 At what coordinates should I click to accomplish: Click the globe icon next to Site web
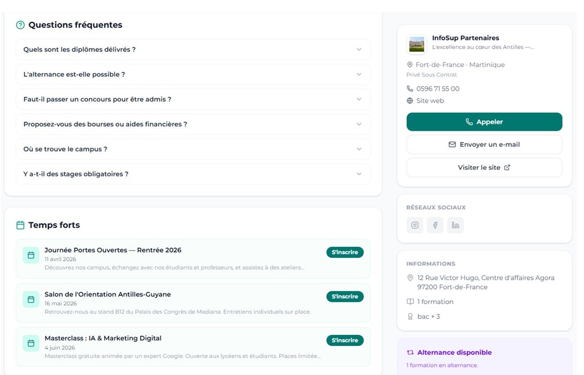410,101
